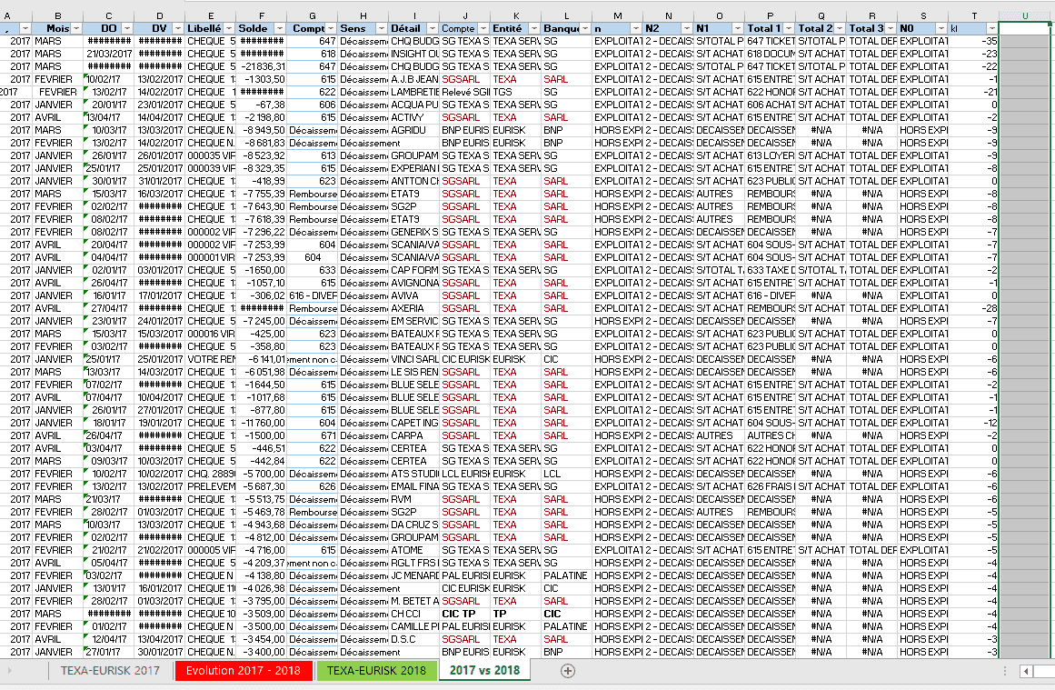Click the Banque cell LCL
The image size is (1055, 690).
pos(566,474)
